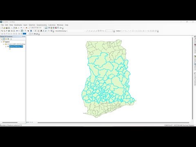Open the Table Of Contents window icon

point(49,28)
